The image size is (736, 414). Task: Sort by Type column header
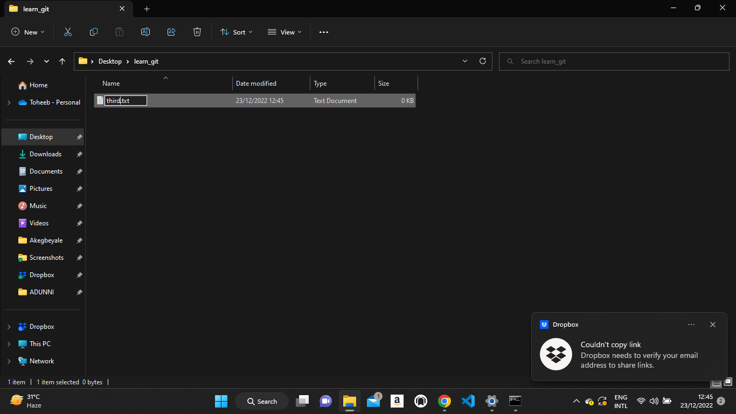click(342, 84)
